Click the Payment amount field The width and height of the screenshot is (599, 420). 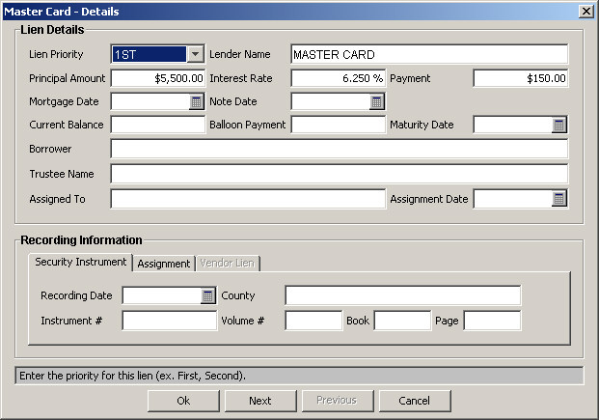coord(520,78)
